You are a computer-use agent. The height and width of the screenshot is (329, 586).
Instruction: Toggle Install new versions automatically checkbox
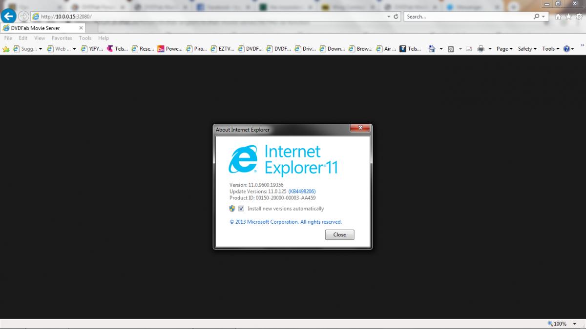[241, 209]
